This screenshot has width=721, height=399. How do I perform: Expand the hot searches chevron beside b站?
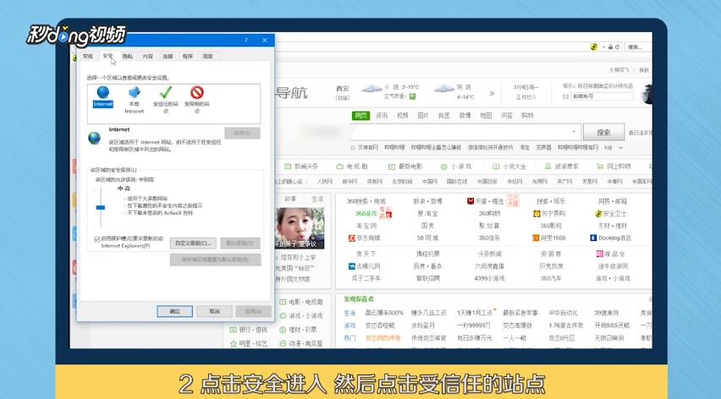pyautogui.click(x=621, y=147)
